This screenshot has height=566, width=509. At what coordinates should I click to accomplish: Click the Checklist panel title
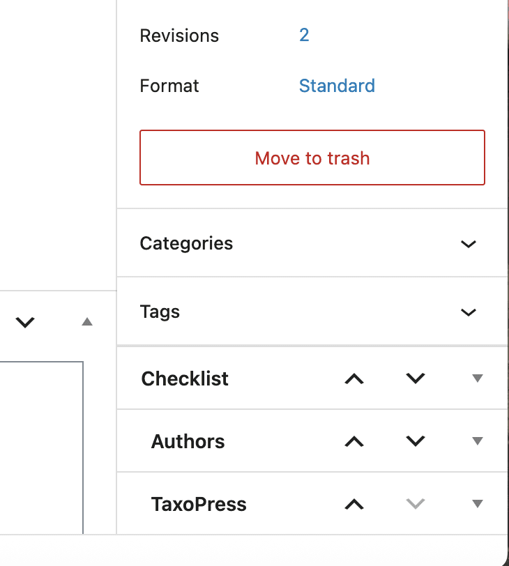click(184, 378)
